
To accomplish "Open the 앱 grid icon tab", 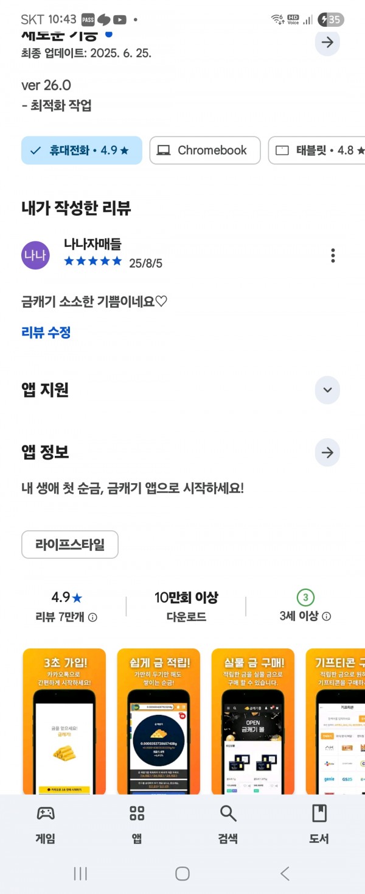I will (137, 813).
